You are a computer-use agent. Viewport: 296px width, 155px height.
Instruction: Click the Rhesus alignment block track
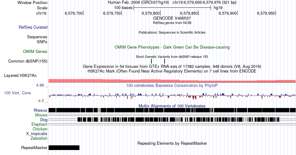[x=172, y=110]
